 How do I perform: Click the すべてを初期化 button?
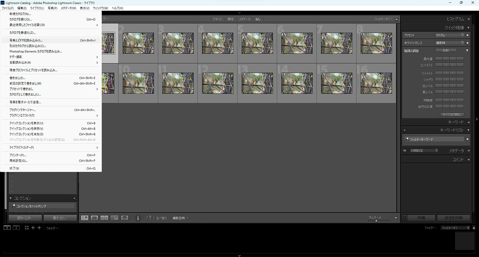click(452, 114)
